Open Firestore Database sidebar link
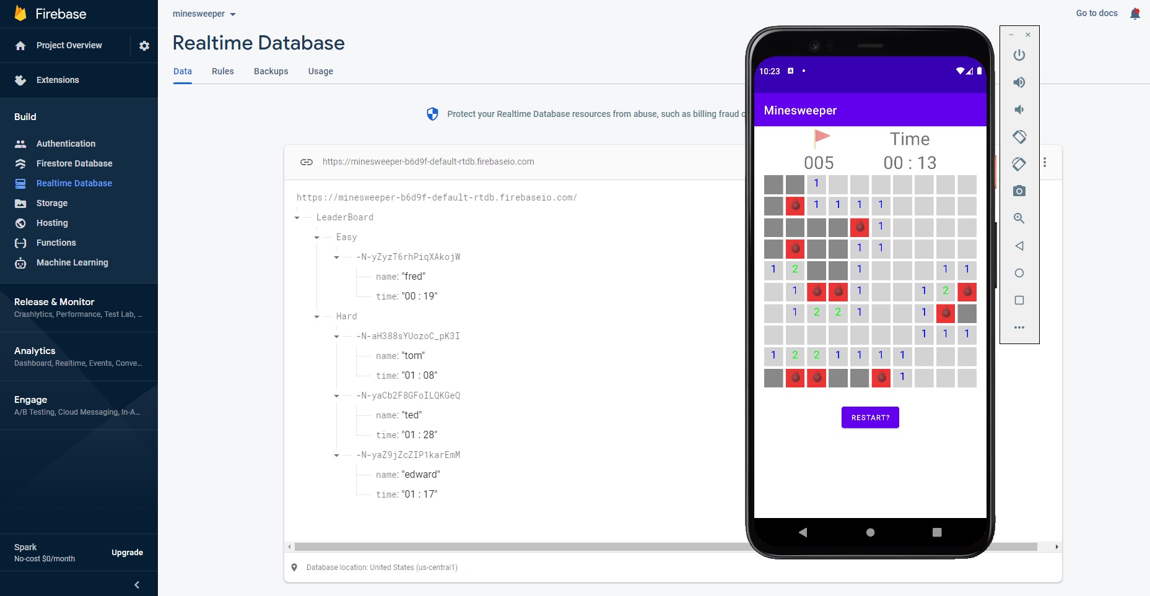The height and width of the screenshot is (596, 1150). pyautogui.click(x=74, y=163)
